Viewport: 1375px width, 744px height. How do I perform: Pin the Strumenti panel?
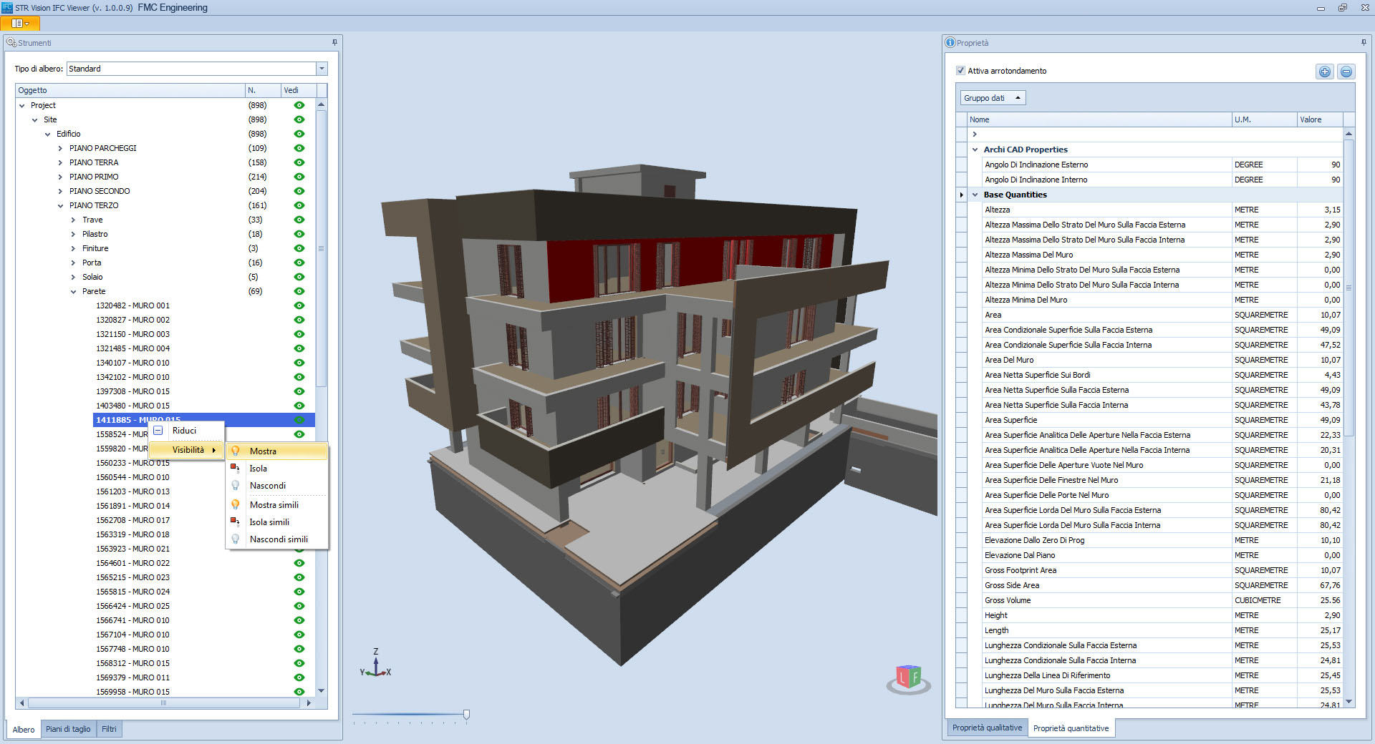(334, 43)
